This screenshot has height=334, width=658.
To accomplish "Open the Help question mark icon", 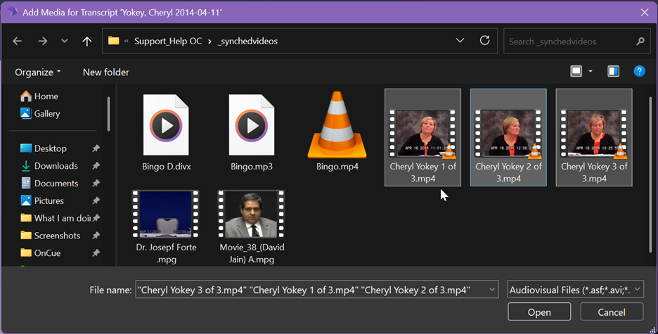I will tap(639, 71).
